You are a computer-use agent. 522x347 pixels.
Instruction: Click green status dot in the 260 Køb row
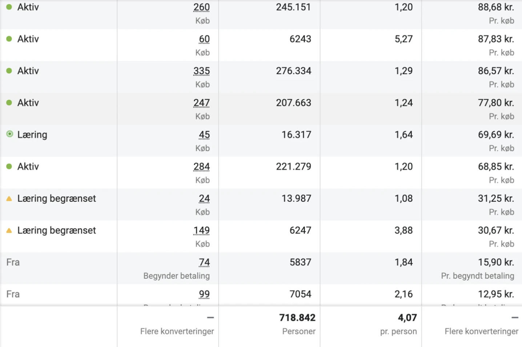pos(9,7)
